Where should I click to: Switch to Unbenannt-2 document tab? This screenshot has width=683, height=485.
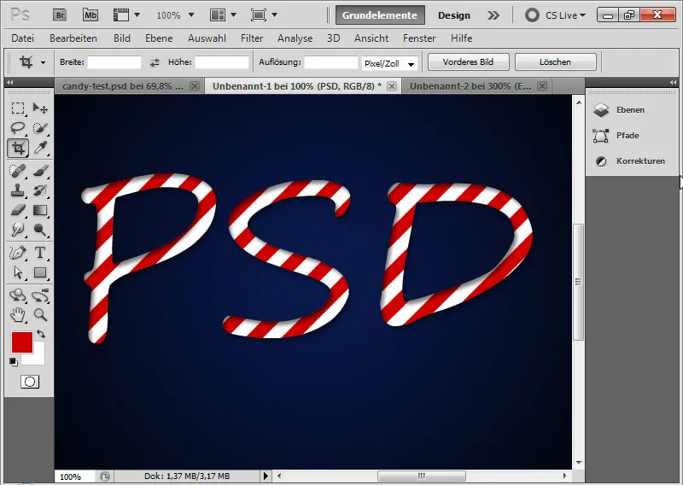pos(470,86)
